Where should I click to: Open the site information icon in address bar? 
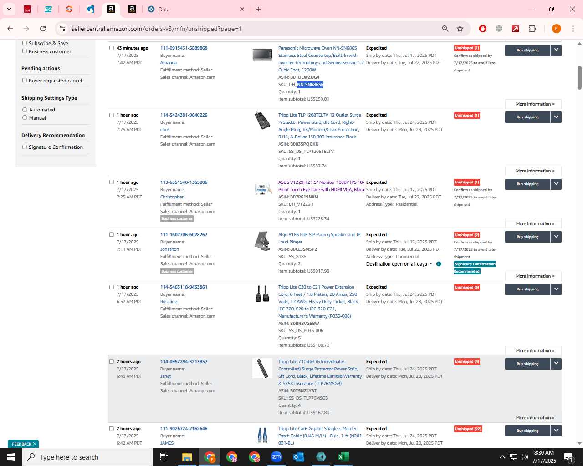point(62,29)
